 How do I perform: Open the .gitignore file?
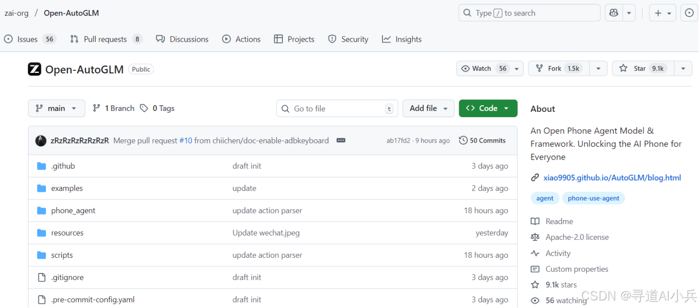click(x=67, y=277)
